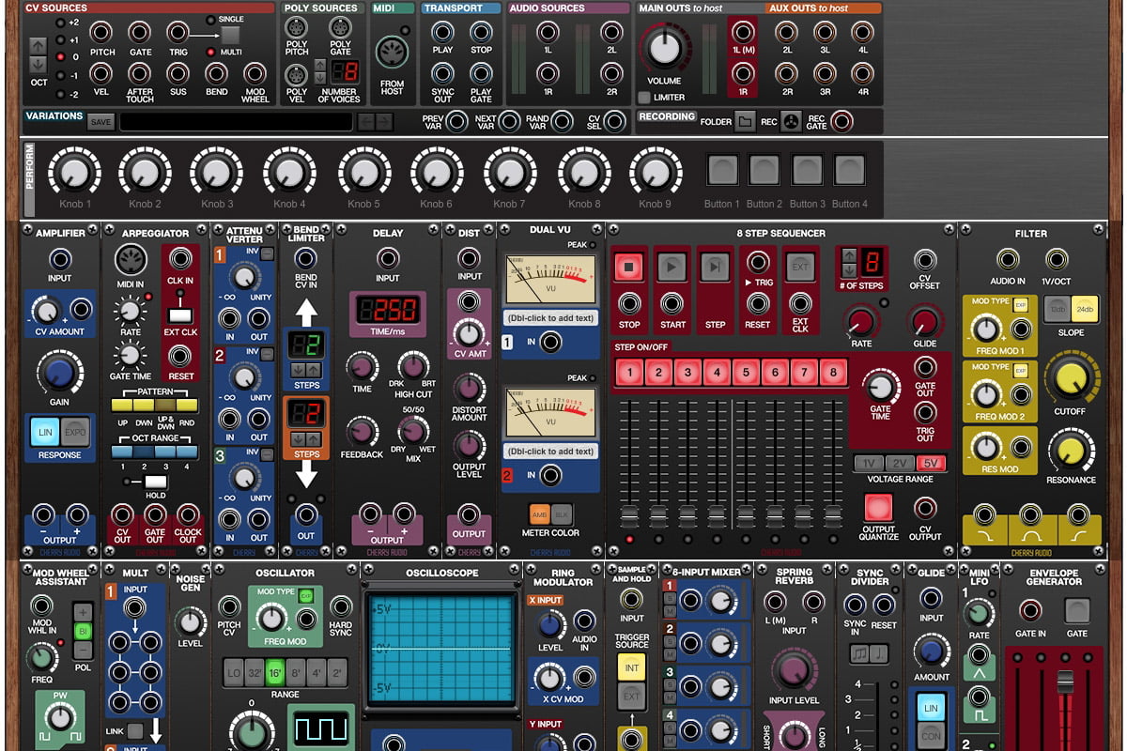This screenshot has width=1127, height=751.
Task: Click the Arpeggiator MIDI In connector
Action: pos(131,260)
